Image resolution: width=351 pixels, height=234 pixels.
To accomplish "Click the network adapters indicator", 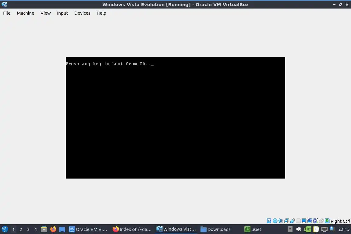I will [x=286, y=221].
